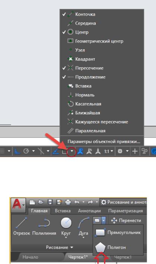
Task: Select the Полилиния tool
Action: tap(44, 226)
